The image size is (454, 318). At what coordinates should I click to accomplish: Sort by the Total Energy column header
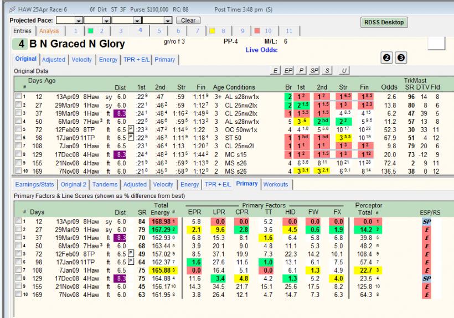coord(161,209)
